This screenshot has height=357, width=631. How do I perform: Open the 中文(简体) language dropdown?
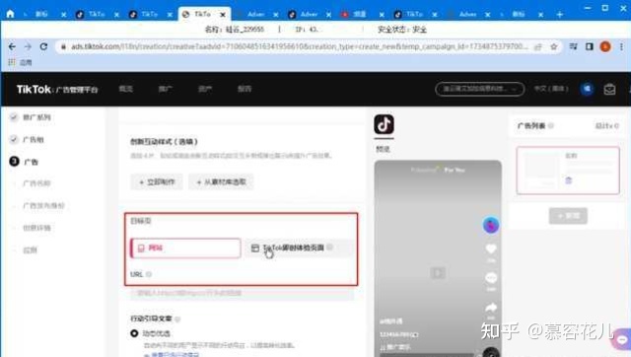click(x=551, y=89)
